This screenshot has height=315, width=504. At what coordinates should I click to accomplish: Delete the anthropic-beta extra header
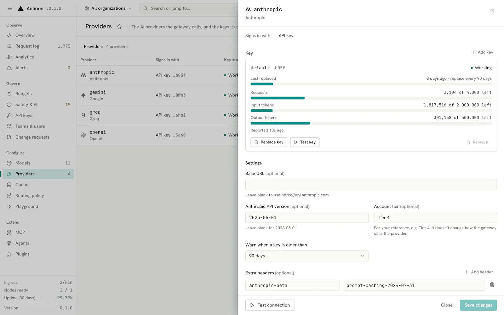coord(492,285)
